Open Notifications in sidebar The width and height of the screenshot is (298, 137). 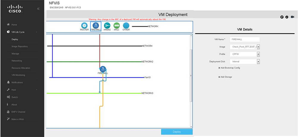(17, 82)
